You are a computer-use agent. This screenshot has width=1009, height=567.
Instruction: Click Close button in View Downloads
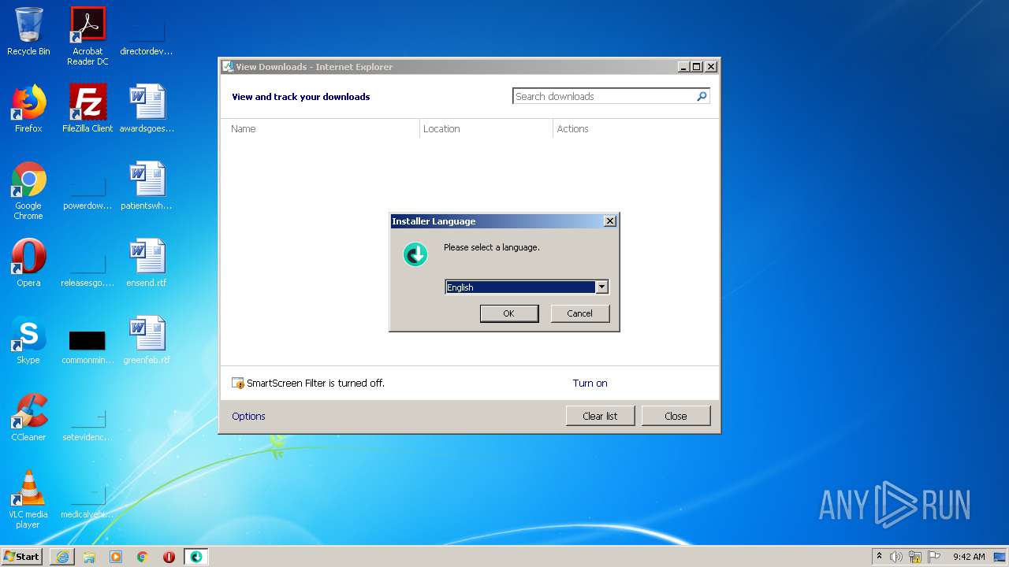click(x=676, y=416)
